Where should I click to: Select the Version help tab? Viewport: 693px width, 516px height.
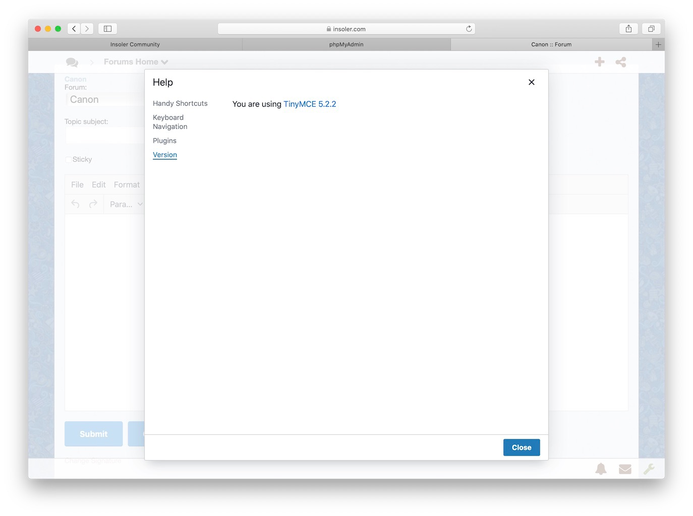[165, 155]
